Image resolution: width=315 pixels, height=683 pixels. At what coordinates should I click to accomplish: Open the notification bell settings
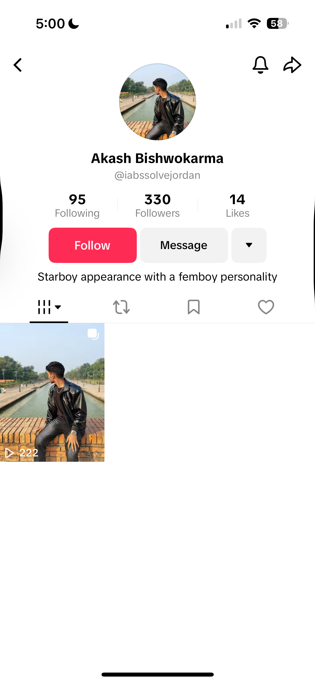[260, 65]
